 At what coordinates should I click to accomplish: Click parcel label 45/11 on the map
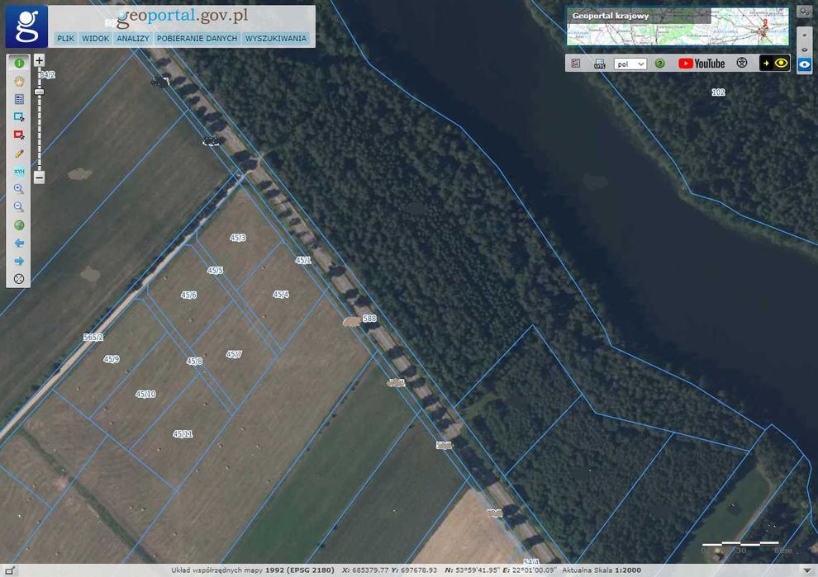tap(183, 433)
